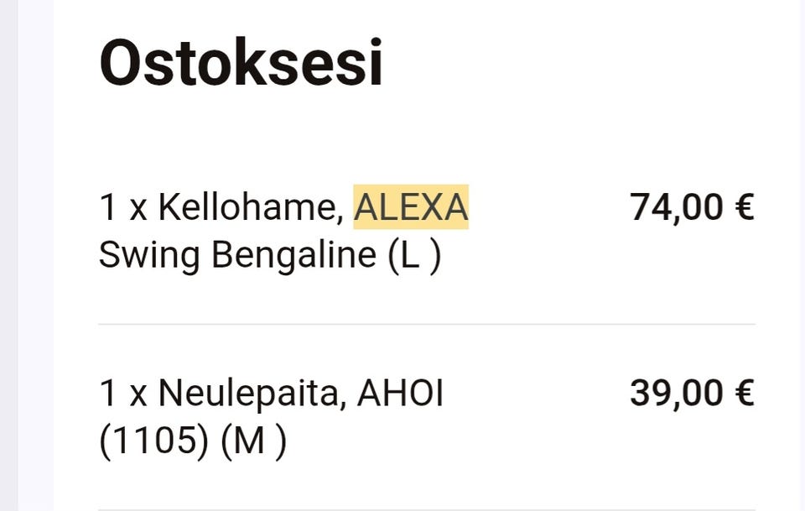
Task: Click the word AHOI
Action: point(400,393)
